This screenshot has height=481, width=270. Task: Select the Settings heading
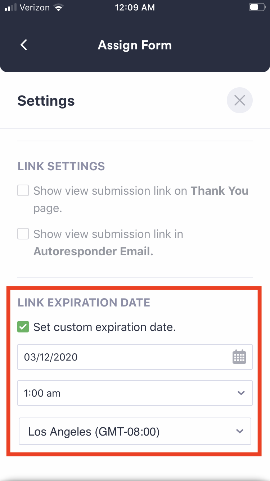(46, 101)
